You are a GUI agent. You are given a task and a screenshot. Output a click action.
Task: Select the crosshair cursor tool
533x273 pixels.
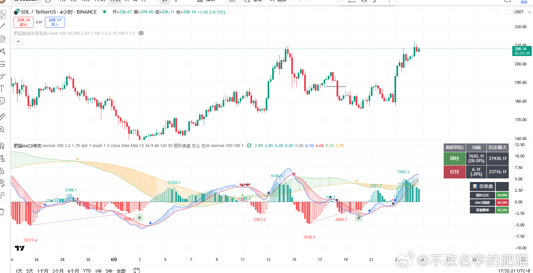(x=3, y=15)
